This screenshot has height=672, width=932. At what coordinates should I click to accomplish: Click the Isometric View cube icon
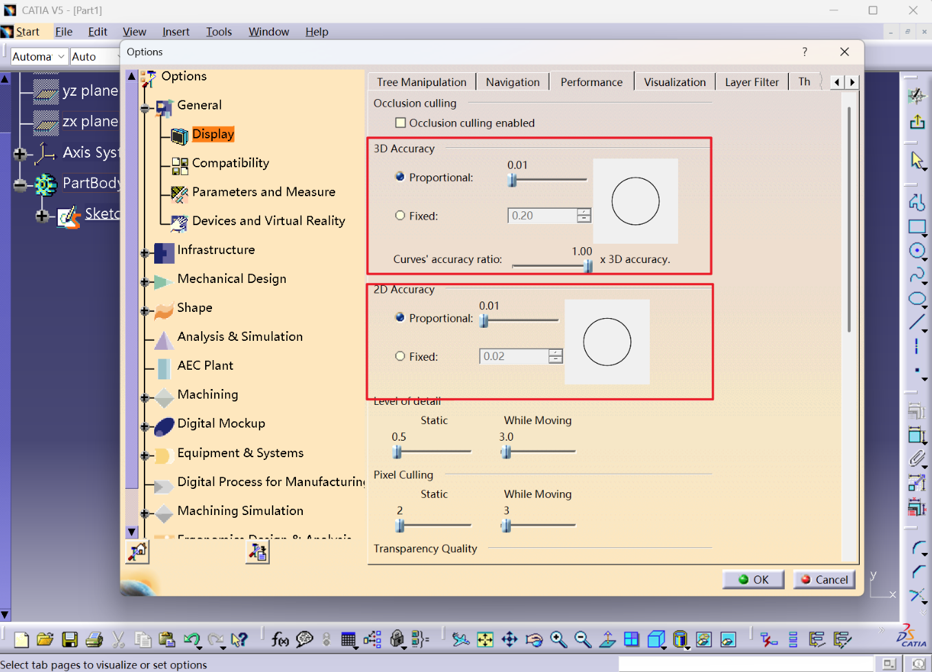(x=656, y=640)
